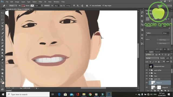Select the Hand tool
The width and height of the screenshot is (173, 97).
[2, 73]
